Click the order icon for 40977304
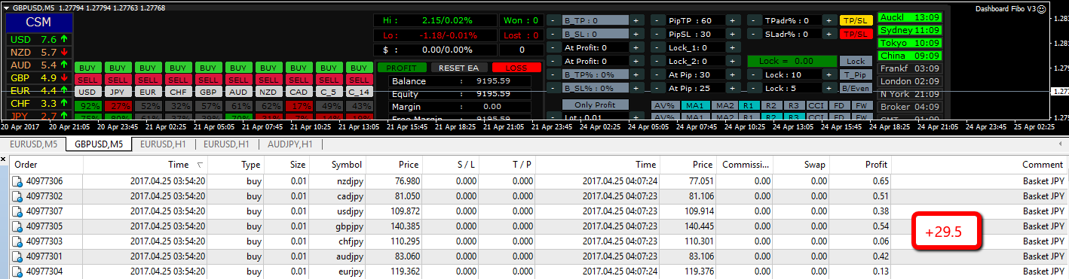This screenshot has width=1069, height=279. [17, 271]
